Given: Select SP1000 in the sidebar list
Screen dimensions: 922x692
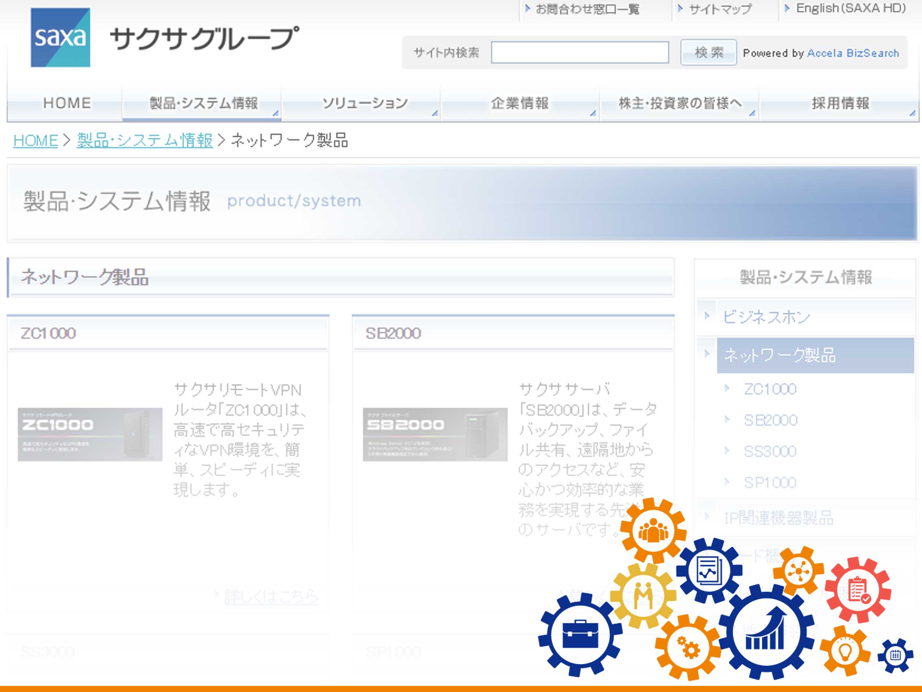Looking at the screenshot, I should point(770,482).
